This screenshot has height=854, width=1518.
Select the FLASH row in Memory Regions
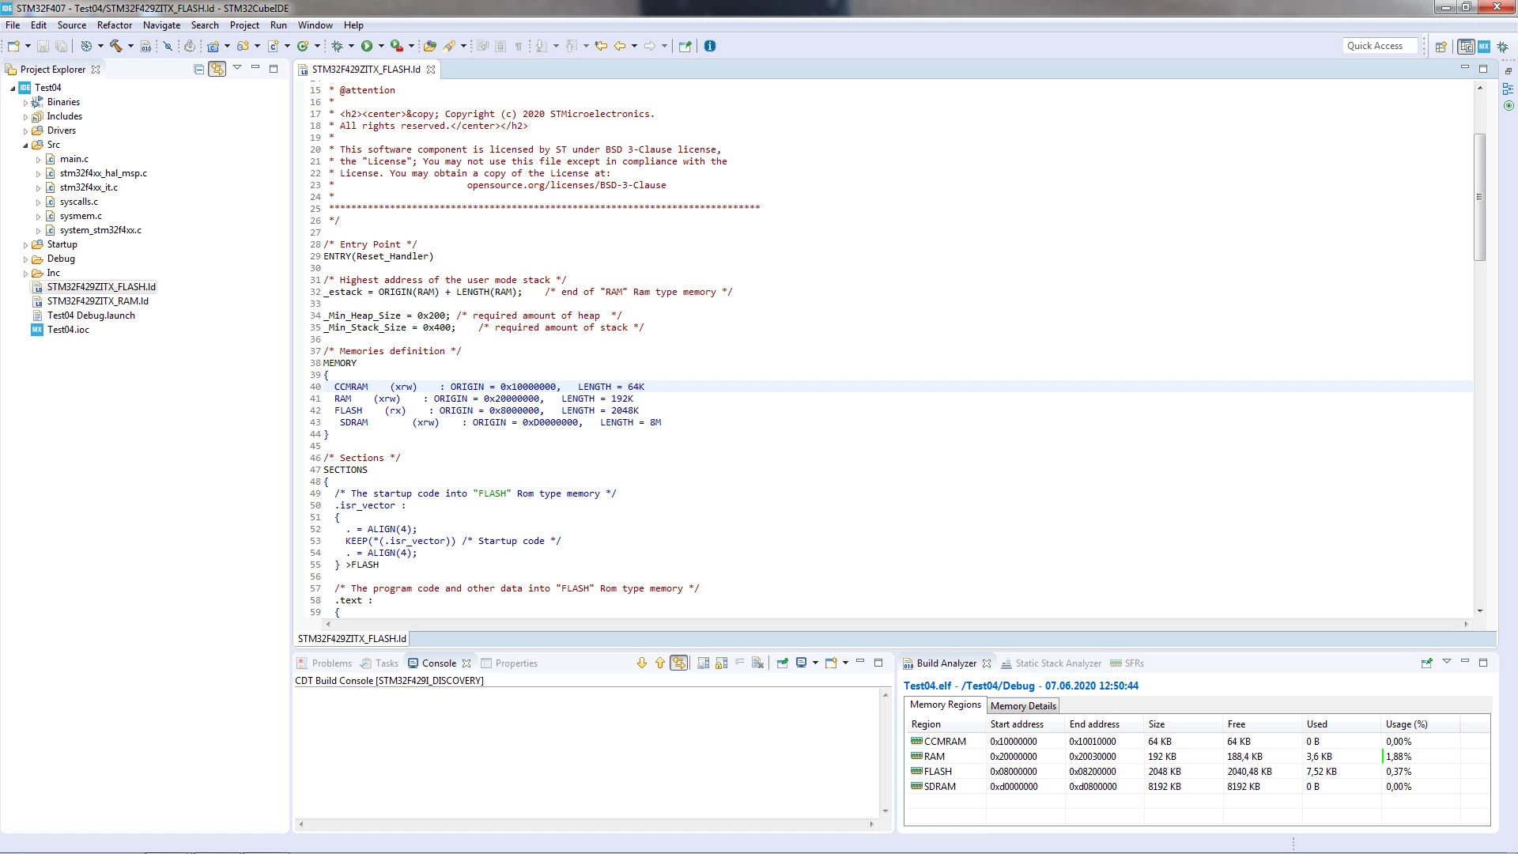point(1197,772)
